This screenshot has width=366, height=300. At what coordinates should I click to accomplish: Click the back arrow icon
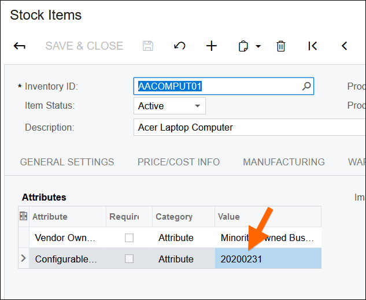click(20, 46)
